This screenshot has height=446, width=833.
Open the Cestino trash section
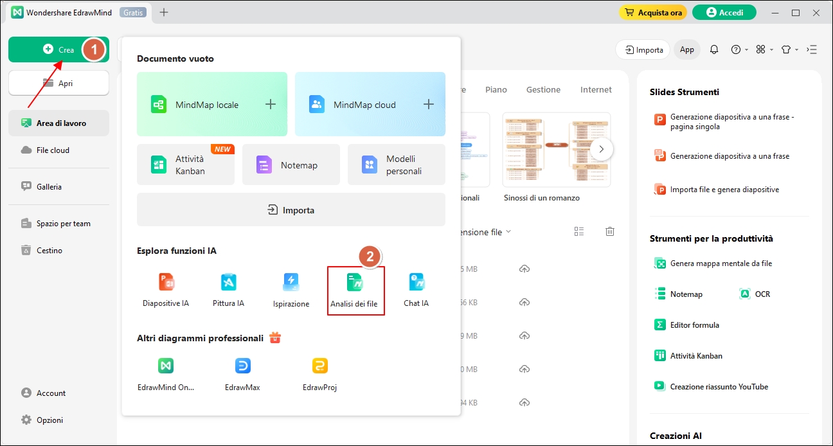pos(58,251)
